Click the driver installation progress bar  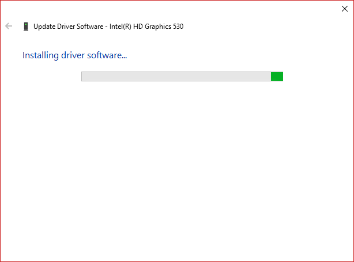coord(182,76)
